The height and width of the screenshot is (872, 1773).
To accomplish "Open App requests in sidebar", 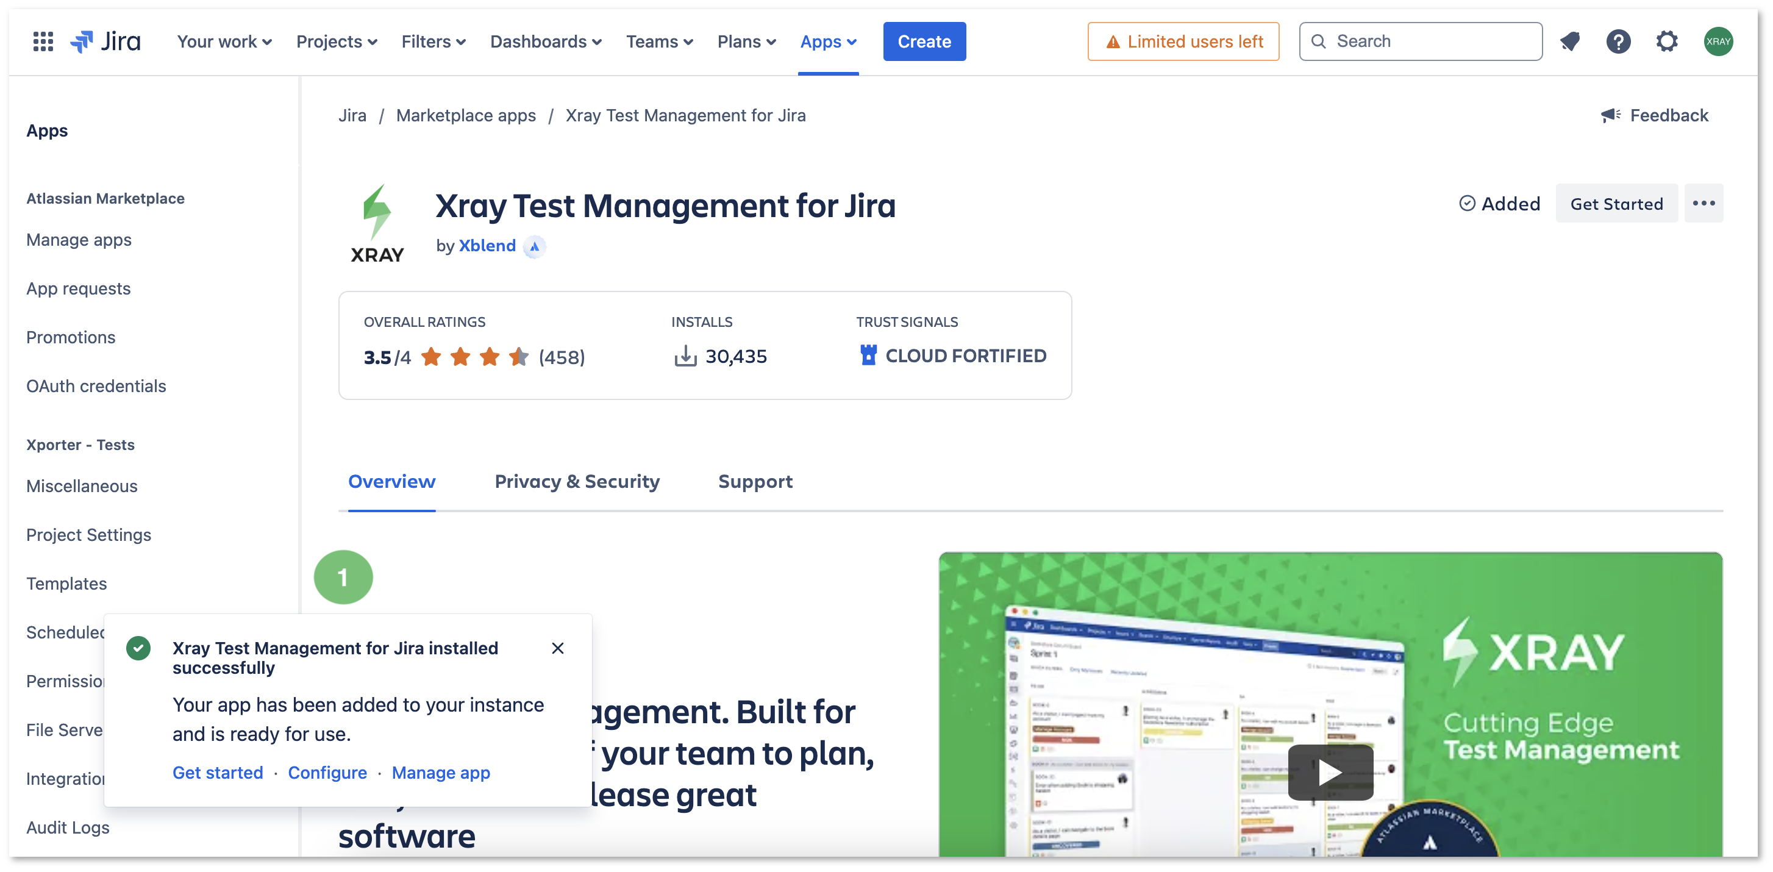I will [x=79, y=289].
